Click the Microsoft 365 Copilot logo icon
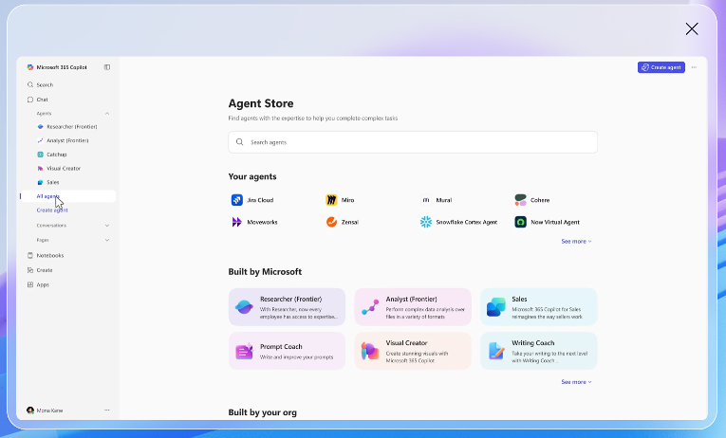The height and width of the screenshot is (438, 726). click(30, 67)
